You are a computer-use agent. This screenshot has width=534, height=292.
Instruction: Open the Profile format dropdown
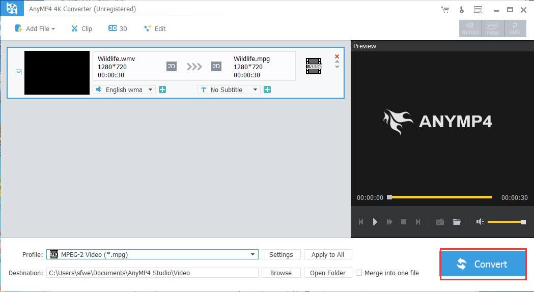[152, 254]
